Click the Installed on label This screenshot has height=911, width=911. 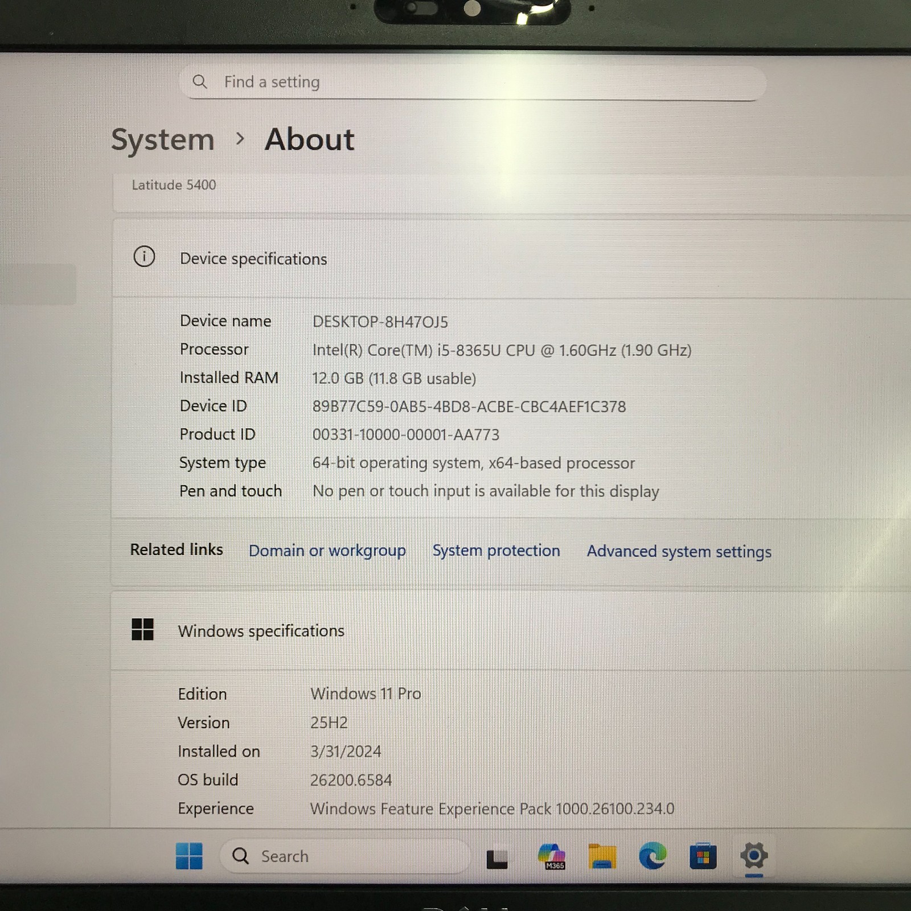219,752
